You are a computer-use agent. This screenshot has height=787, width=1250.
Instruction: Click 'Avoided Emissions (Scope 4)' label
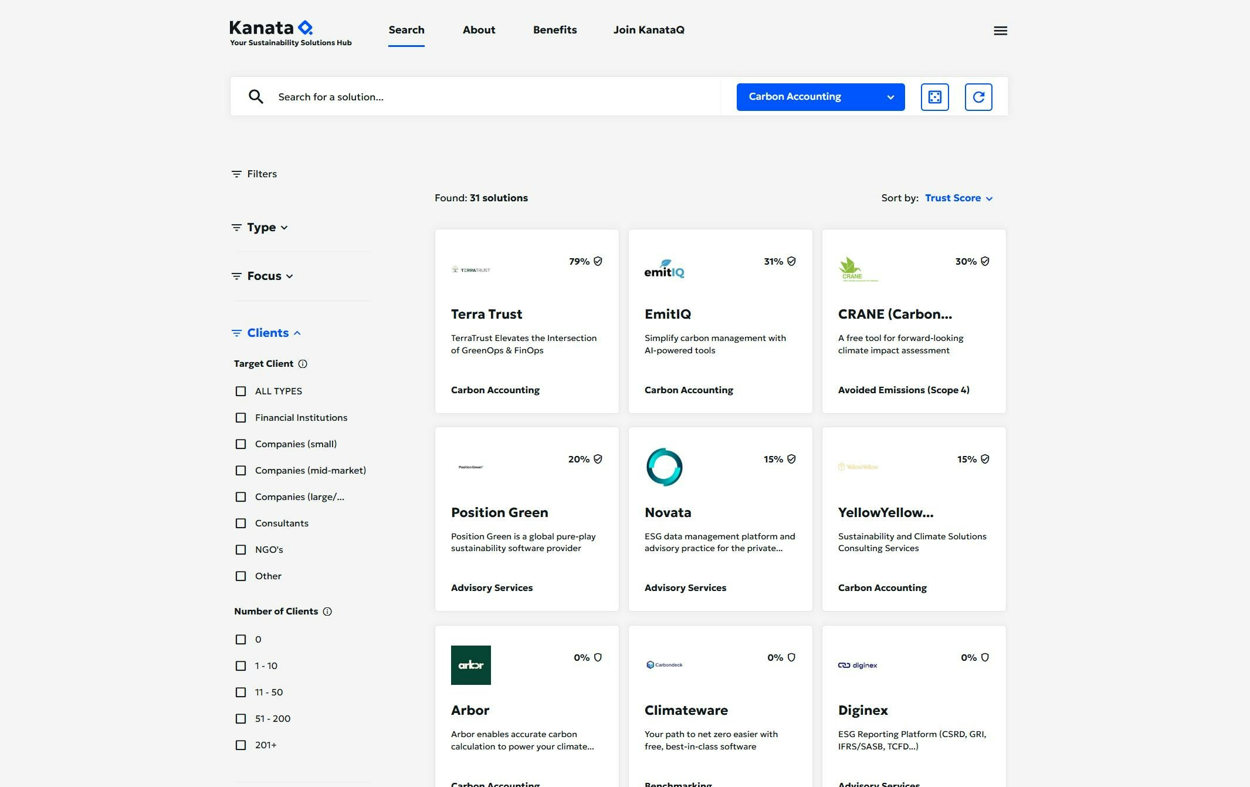point(903,390)
